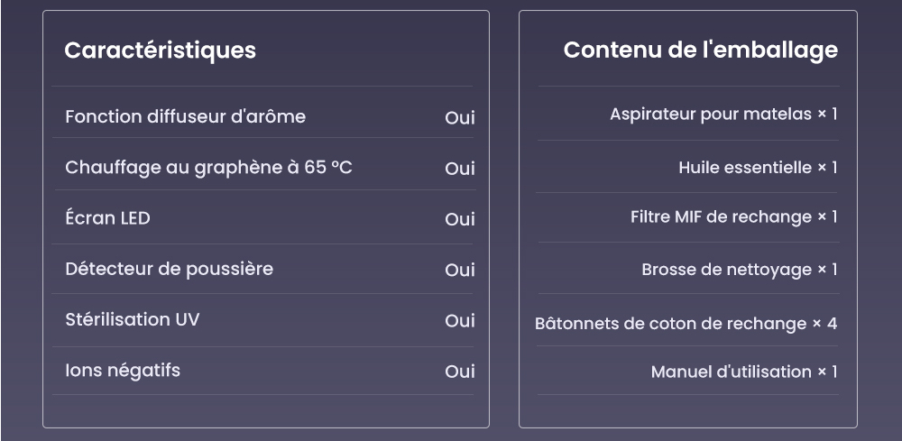Select Chauffage au graphène à 65 °C

(x=209, y=168)
